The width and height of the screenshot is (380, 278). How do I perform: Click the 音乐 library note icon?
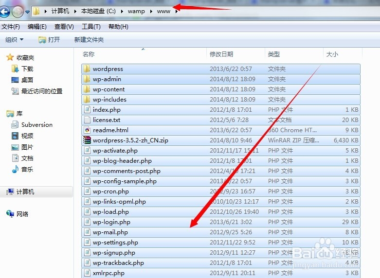[15, 169]
